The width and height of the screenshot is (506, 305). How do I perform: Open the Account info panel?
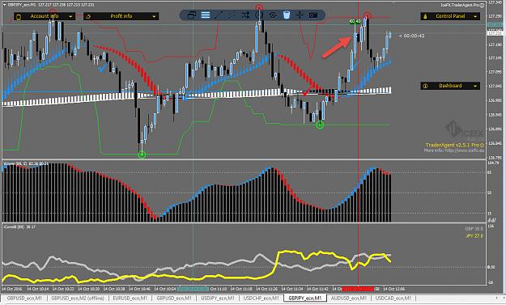pyautogui.click(x=45, y=16)
